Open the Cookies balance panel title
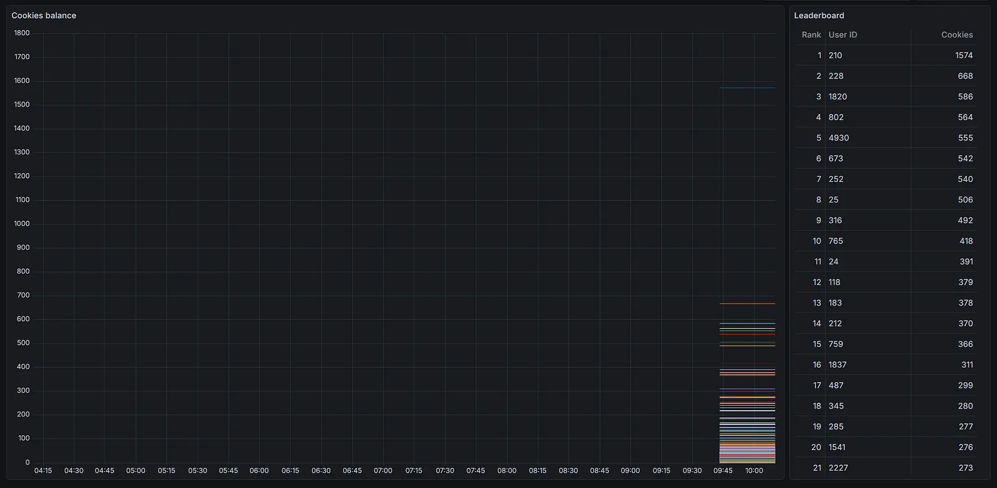 pos(44,16)
